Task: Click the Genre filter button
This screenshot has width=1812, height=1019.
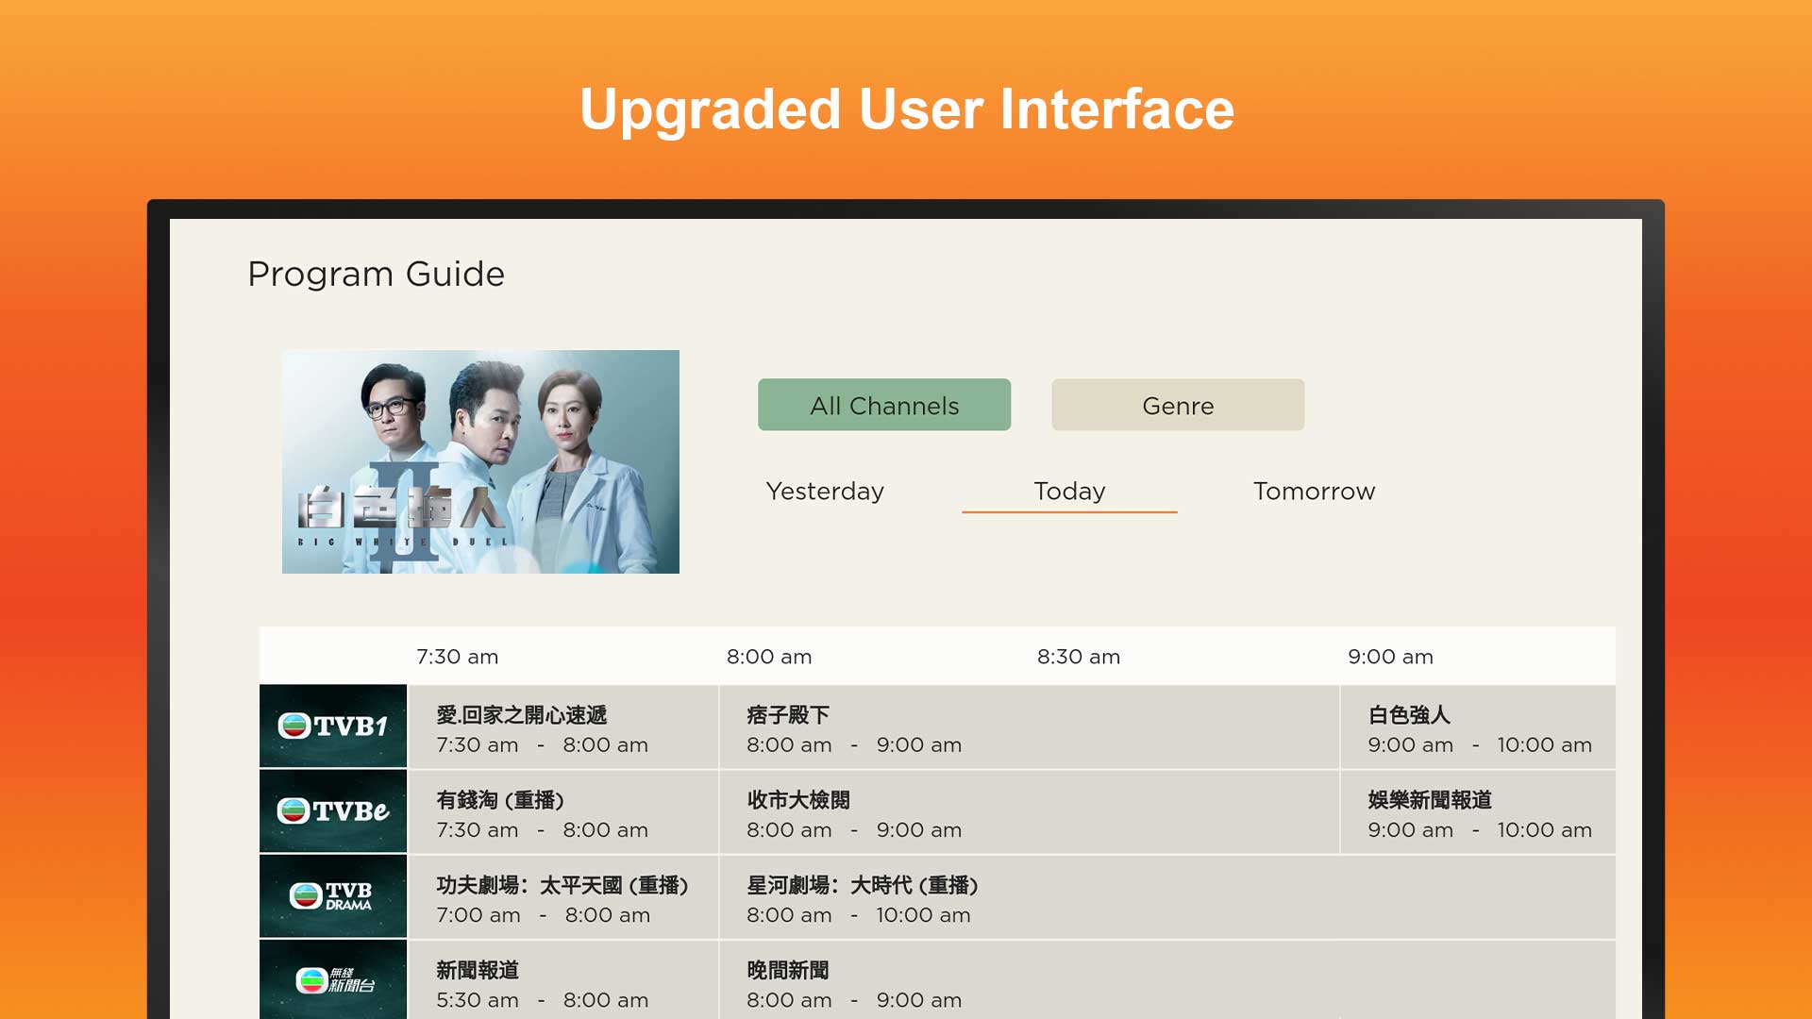Action: (x=1178, y=405)
